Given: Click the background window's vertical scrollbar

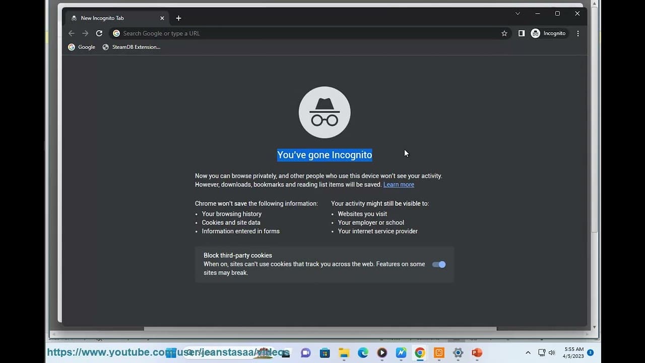Looking at the screenshot, I should coord(595,121).
